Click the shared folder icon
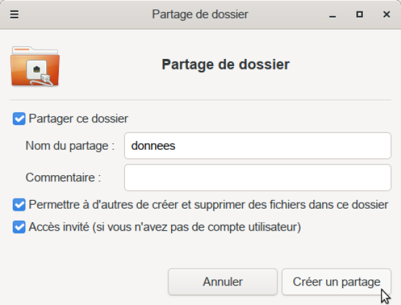The width and height of the screenshot is (401, 305). click(35, 66)
